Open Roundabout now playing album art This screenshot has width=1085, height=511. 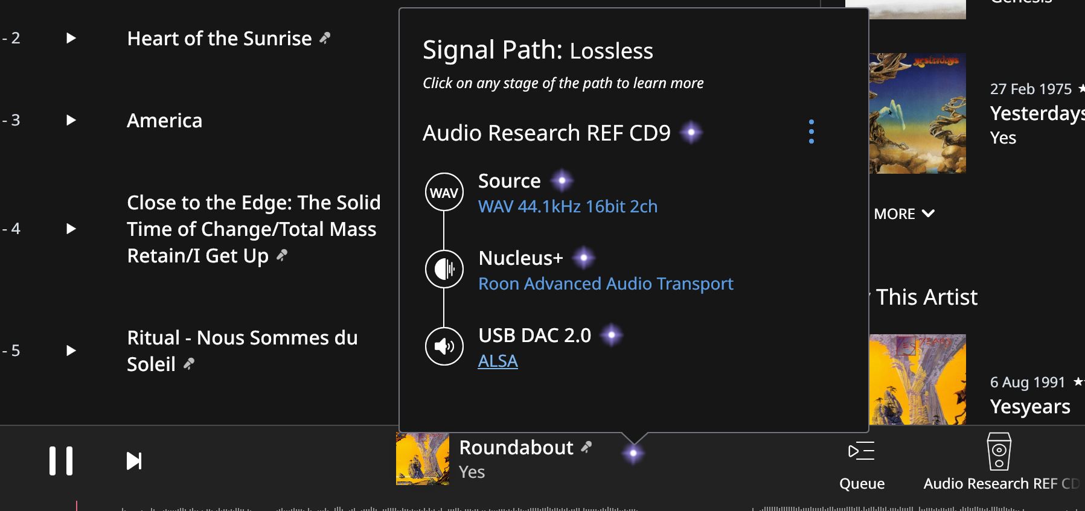point(423,459)
